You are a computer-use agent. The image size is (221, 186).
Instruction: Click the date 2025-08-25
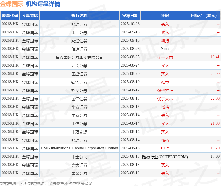pos(130,57)
